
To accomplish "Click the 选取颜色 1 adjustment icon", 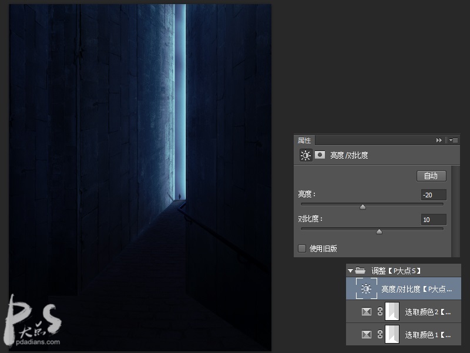I will [x=366, y=334].
